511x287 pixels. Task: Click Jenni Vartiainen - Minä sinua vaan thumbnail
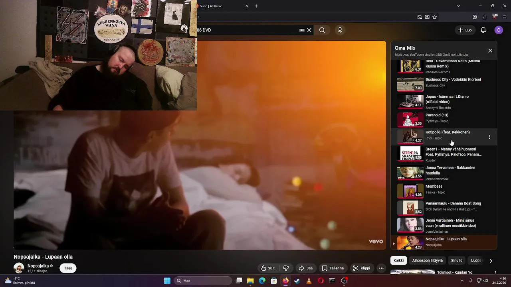(x=410, y=224)
